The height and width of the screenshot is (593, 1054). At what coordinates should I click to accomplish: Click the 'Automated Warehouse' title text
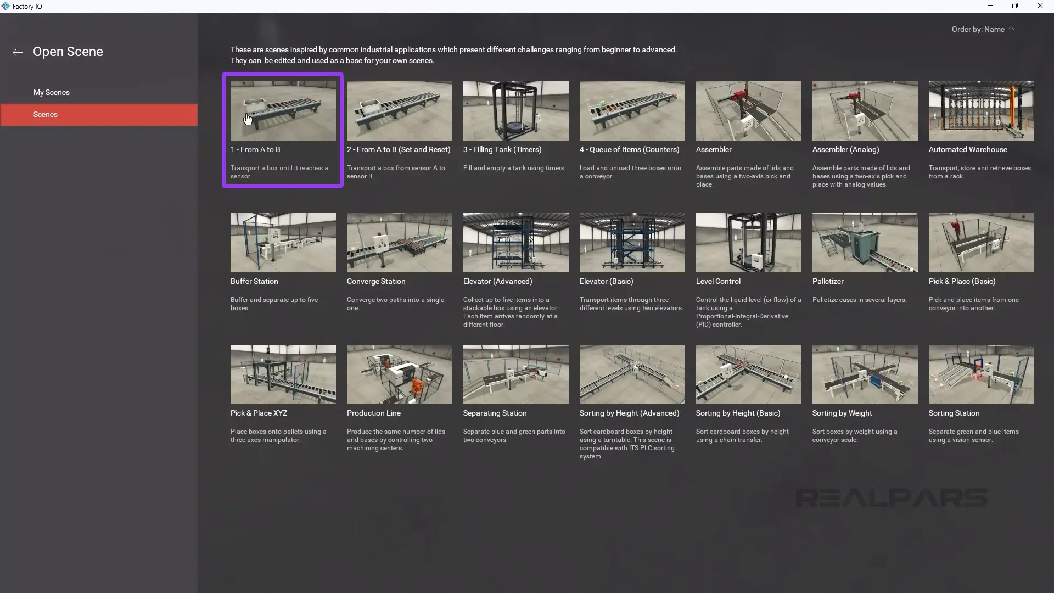click(968, 149)
